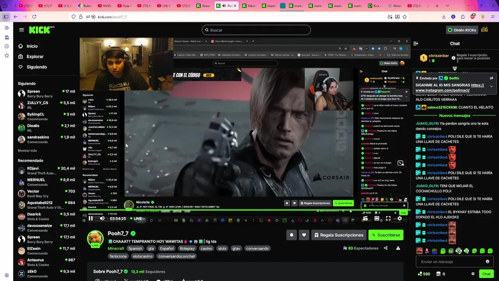Click Obtén KICKs button

[x=462, y=30]
